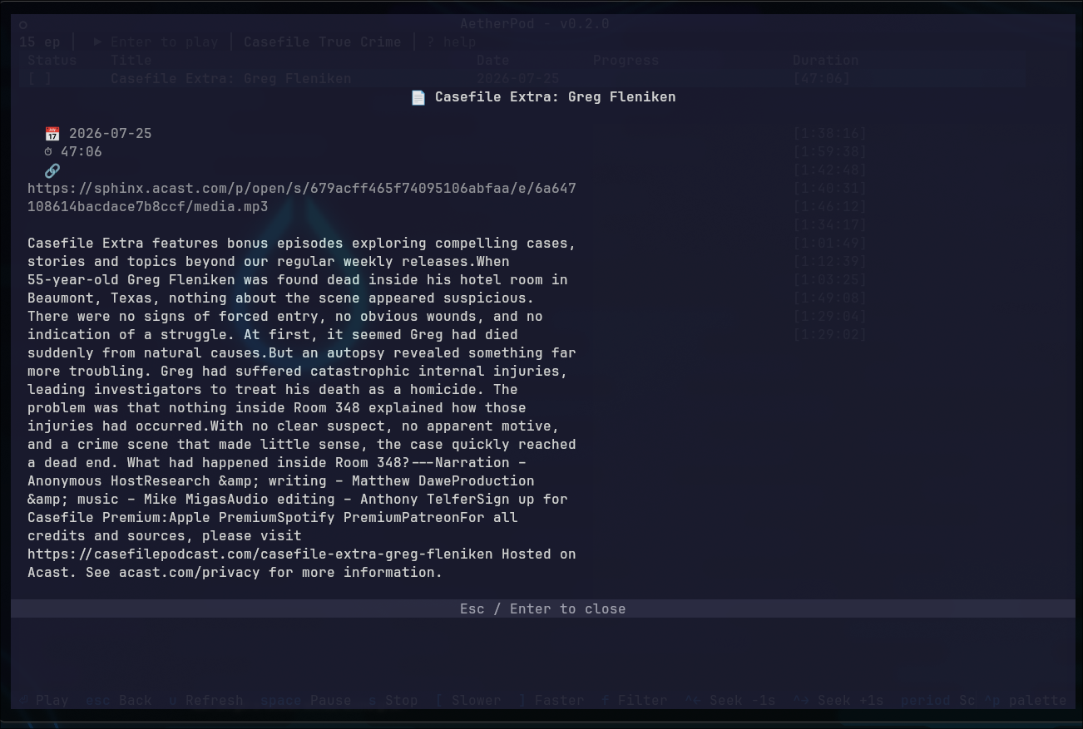1083x729 pixels.
Task: Click 'Back' in the footer shortcuts
Action: (x=136, y=700)
